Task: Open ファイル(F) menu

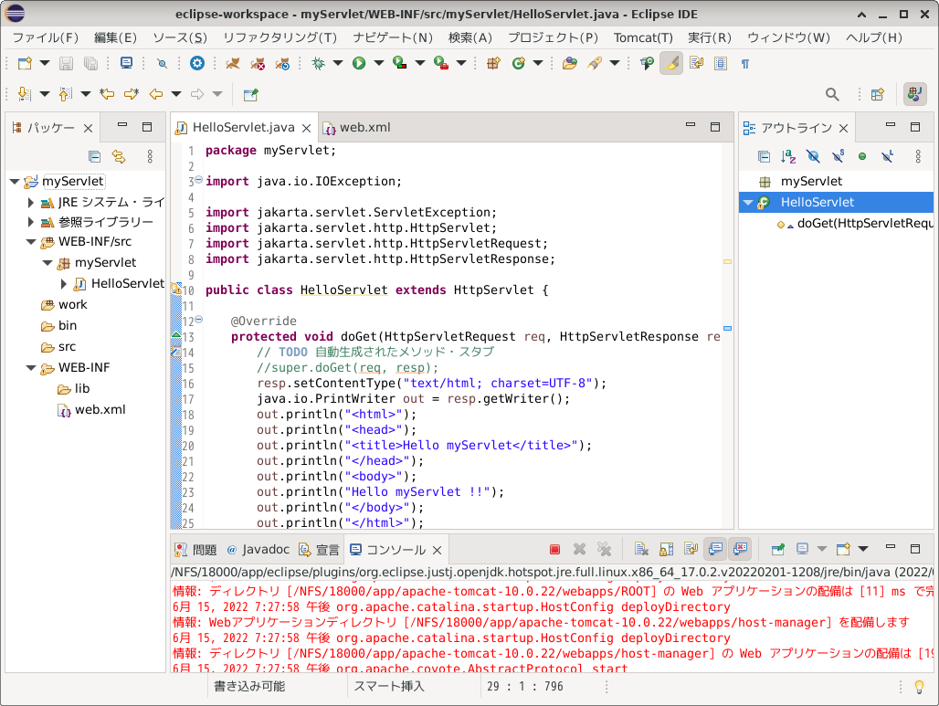Action: tap(46, 37)
